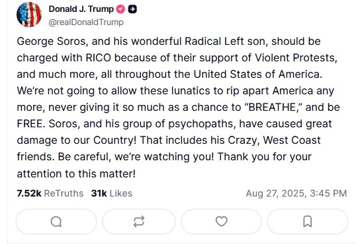Like the post with the heart icon

pyautogui.click(x=222, y=222)
